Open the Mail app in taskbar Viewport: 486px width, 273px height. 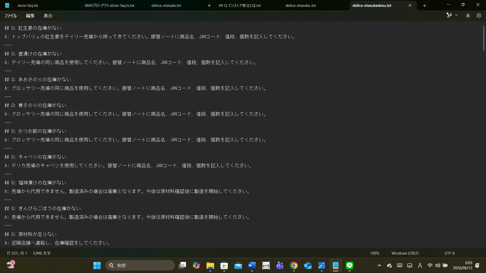pos(238,265)
